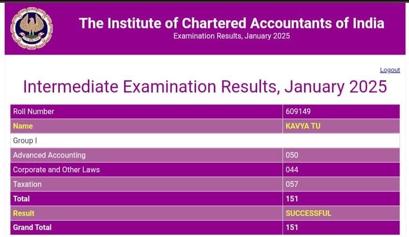Click the ICAI emblem logo
The image size is (409, 237).
(31, 28)
